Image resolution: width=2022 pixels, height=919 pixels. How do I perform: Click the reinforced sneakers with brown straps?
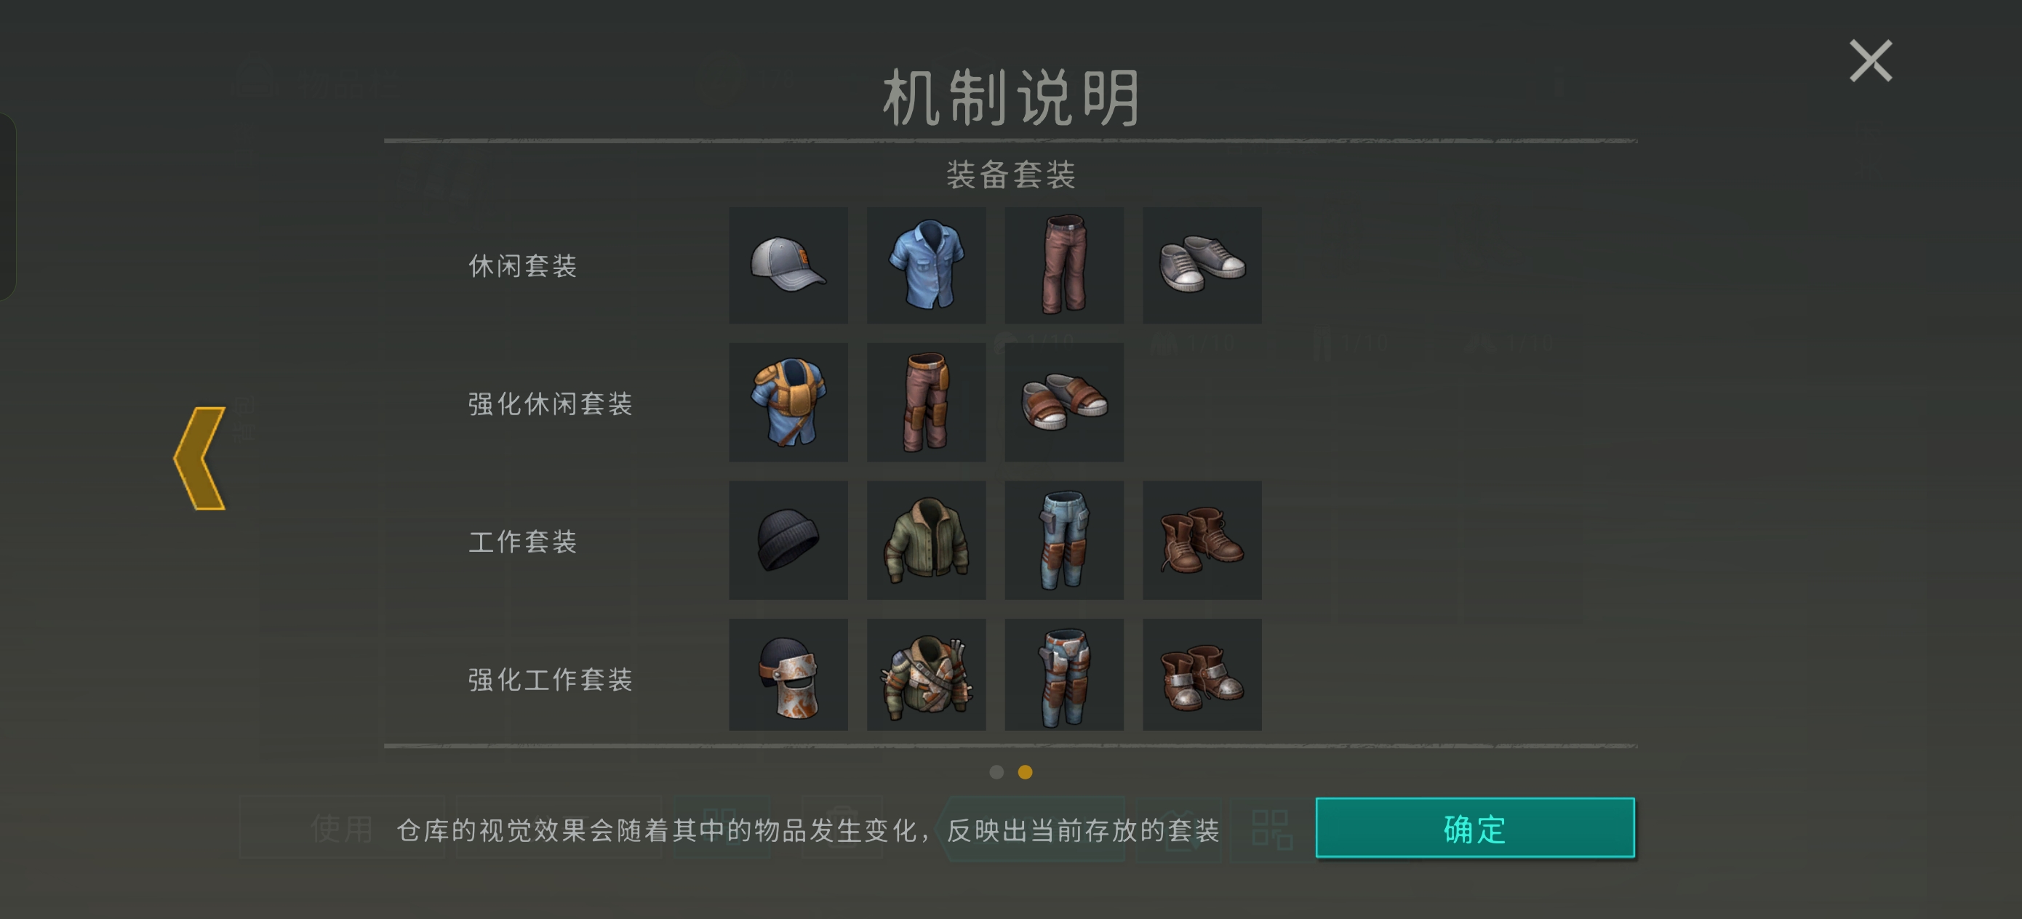click(x=1064, y=402)
